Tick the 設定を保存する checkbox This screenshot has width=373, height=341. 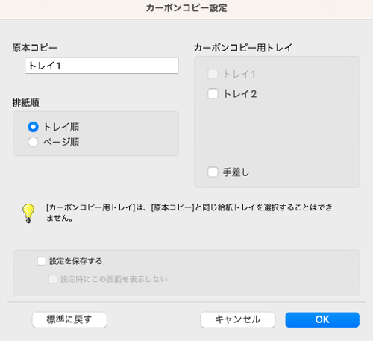(x=42, y=261)
